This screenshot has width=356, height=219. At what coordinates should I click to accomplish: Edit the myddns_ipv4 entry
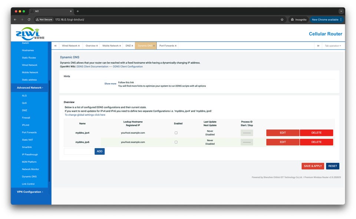[283, 133]
